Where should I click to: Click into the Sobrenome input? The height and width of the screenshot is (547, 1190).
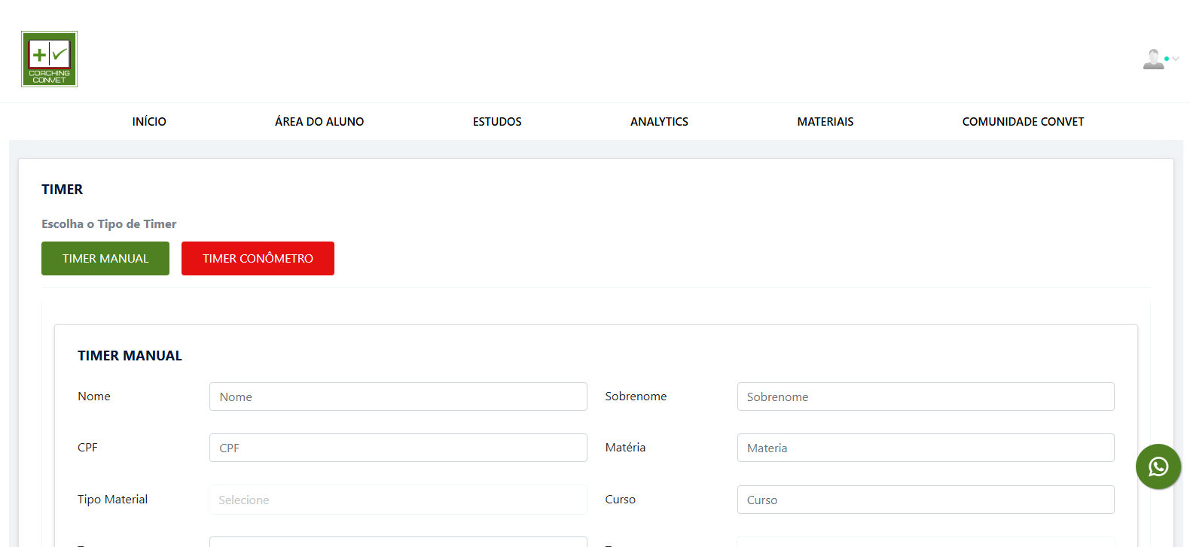click(x=925, y=397)
